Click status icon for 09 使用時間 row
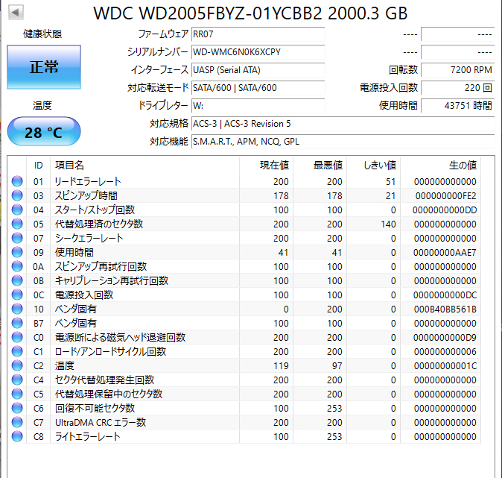 [x=17, y=252]
